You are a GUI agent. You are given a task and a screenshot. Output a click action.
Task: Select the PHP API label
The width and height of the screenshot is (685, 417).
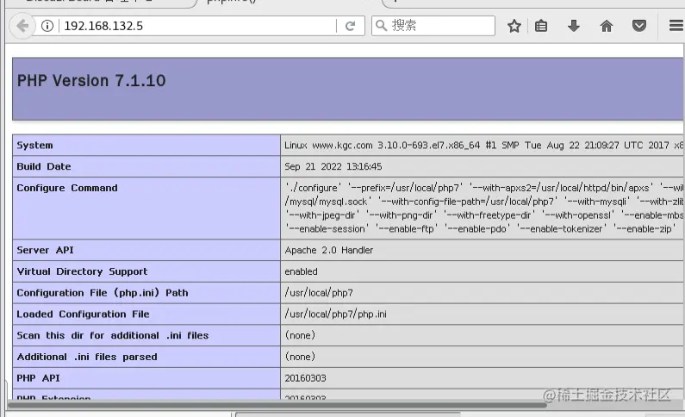tap(39, 378)
